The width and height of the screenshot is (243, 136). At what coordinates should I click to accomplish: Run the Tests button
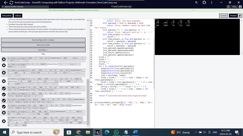43,40
